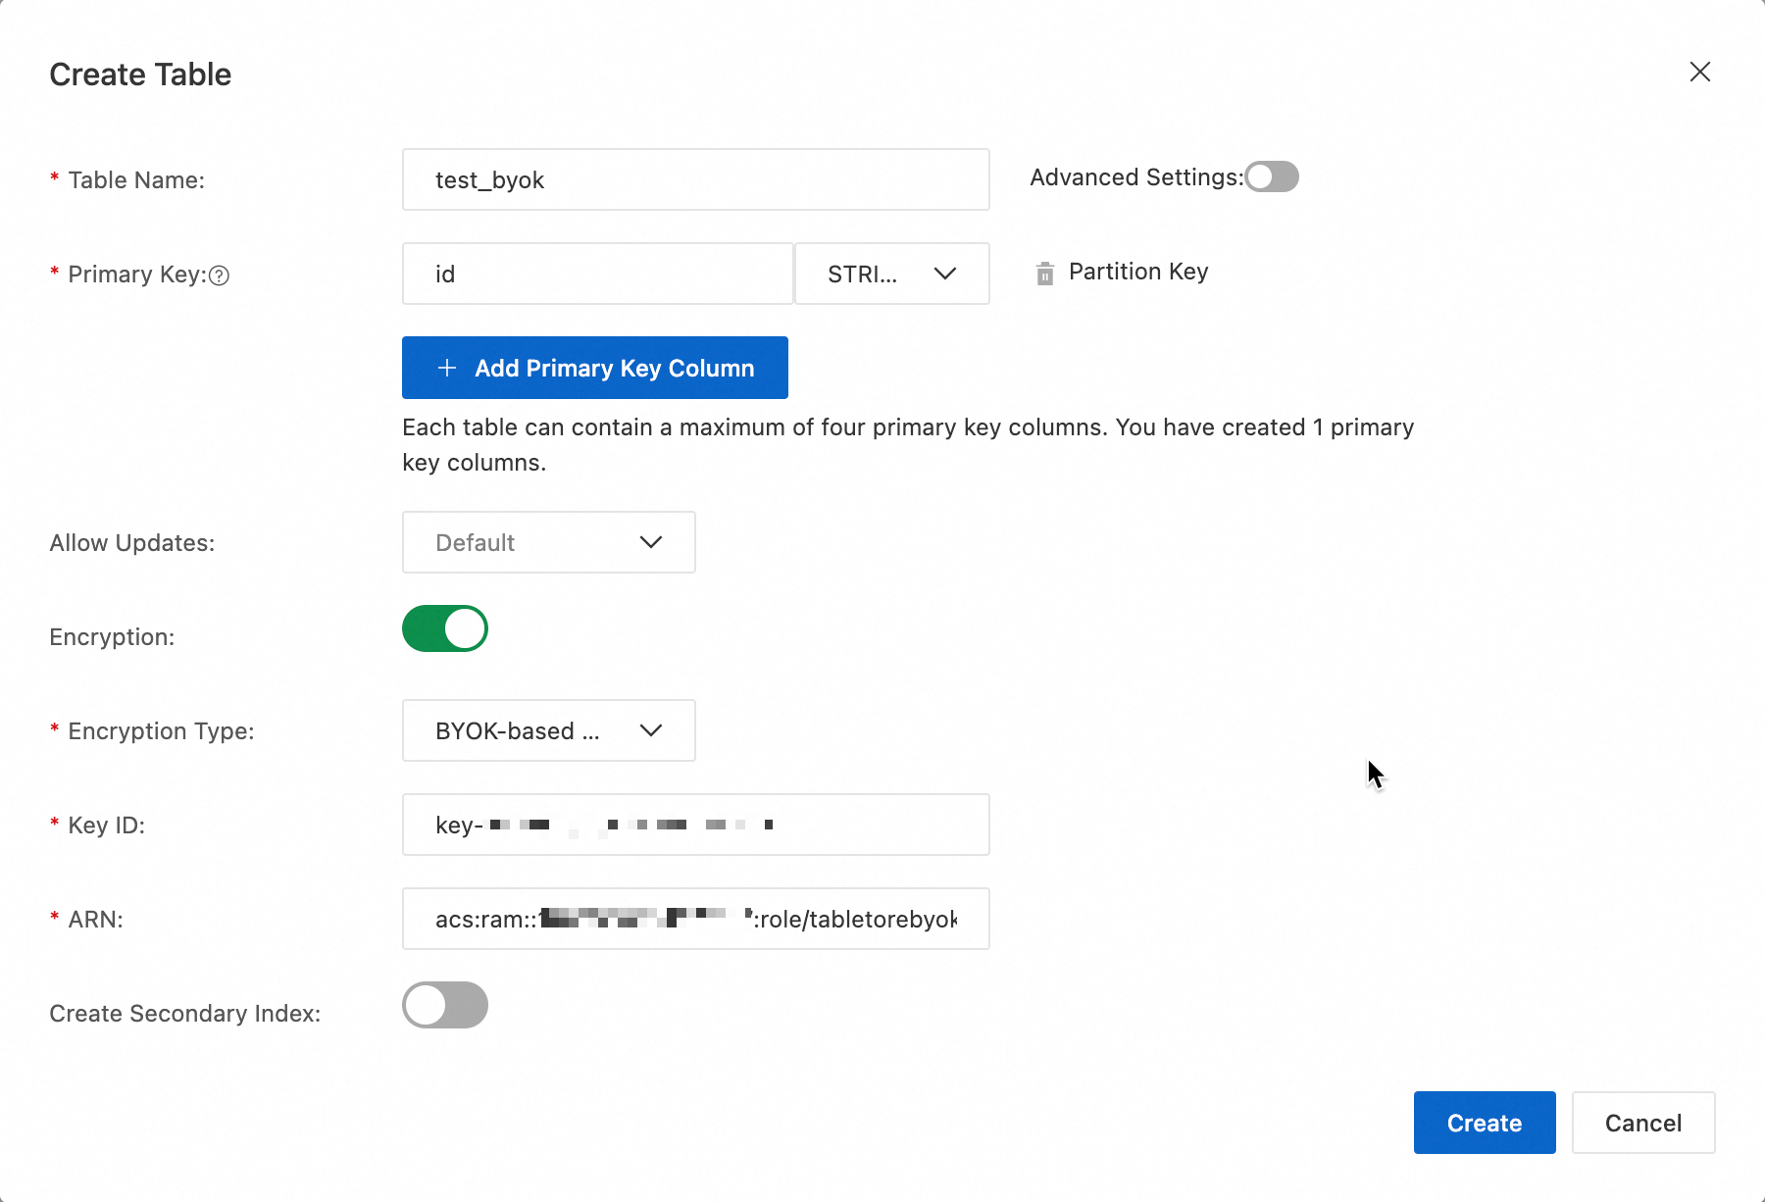Click the chevron on the STRING type selector
Image resolution: width=1765 pixels, height=1202 pixels.
pyautogui.click(x=945, y=274)
